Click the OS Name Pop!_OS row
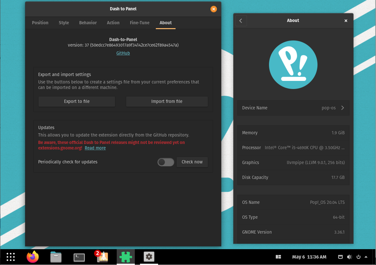The width and height of the screenshot is (376, 265). tap(293, 202)
